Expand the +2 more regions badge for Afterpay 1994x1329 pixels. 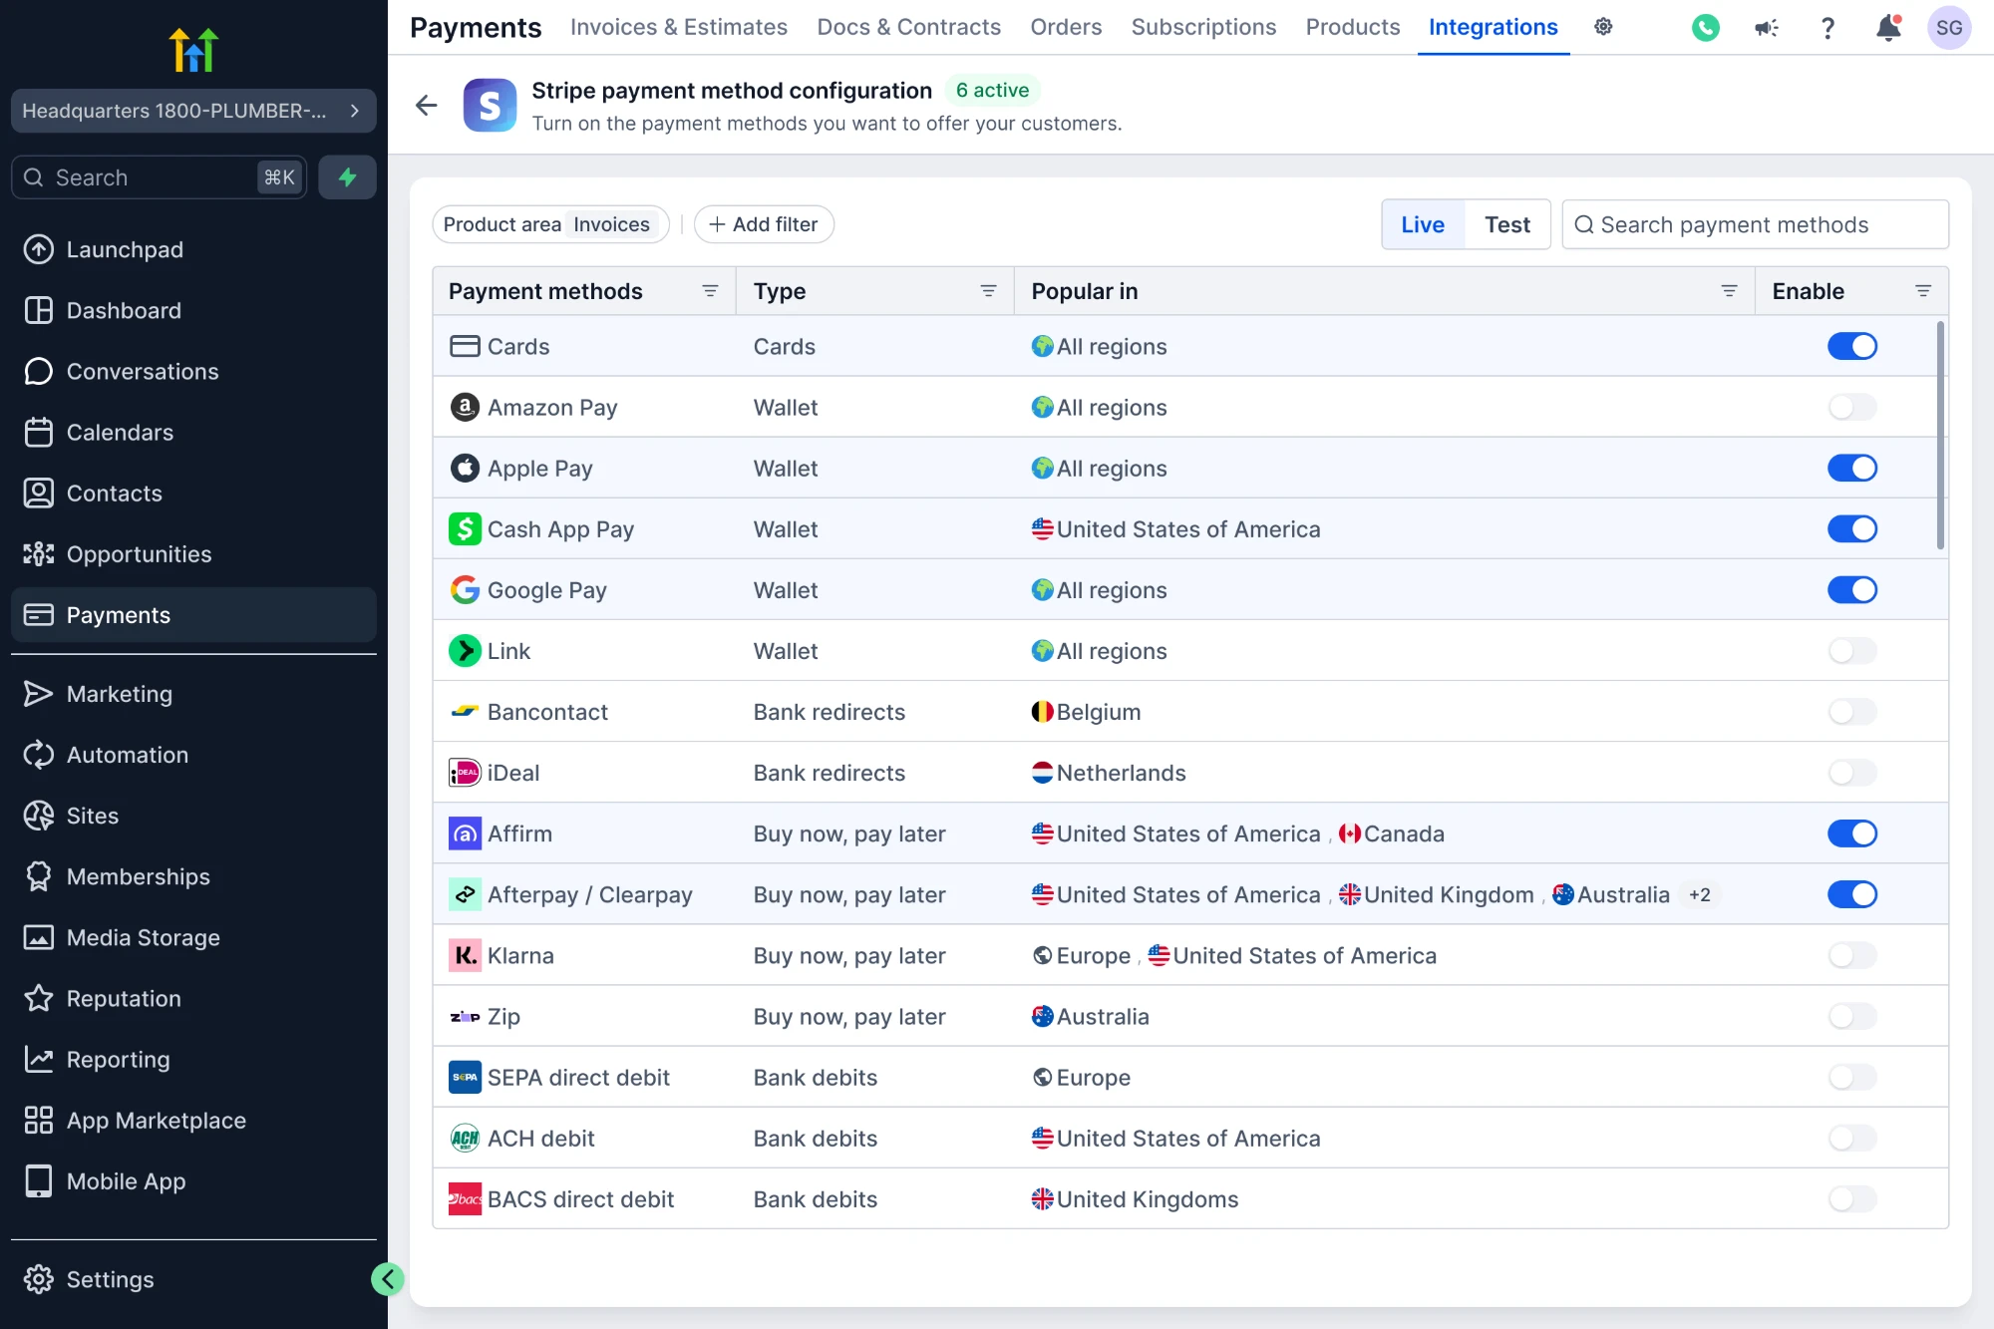1699,894
